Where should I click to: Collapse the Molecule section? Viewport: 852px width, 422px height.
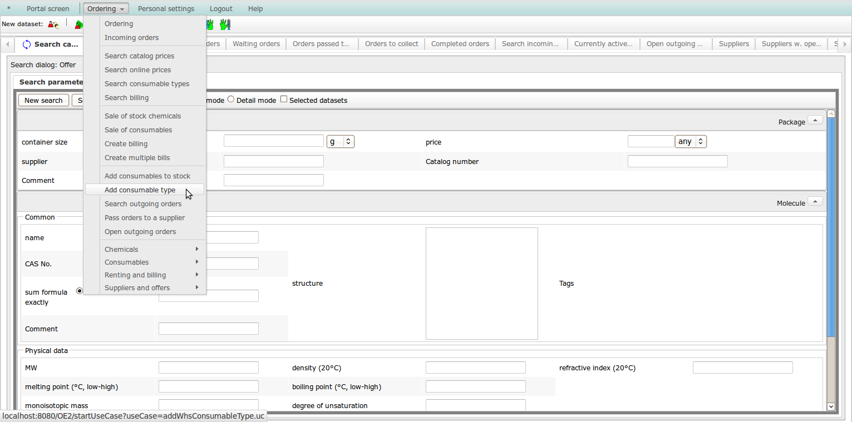click(x=815, y=201)
